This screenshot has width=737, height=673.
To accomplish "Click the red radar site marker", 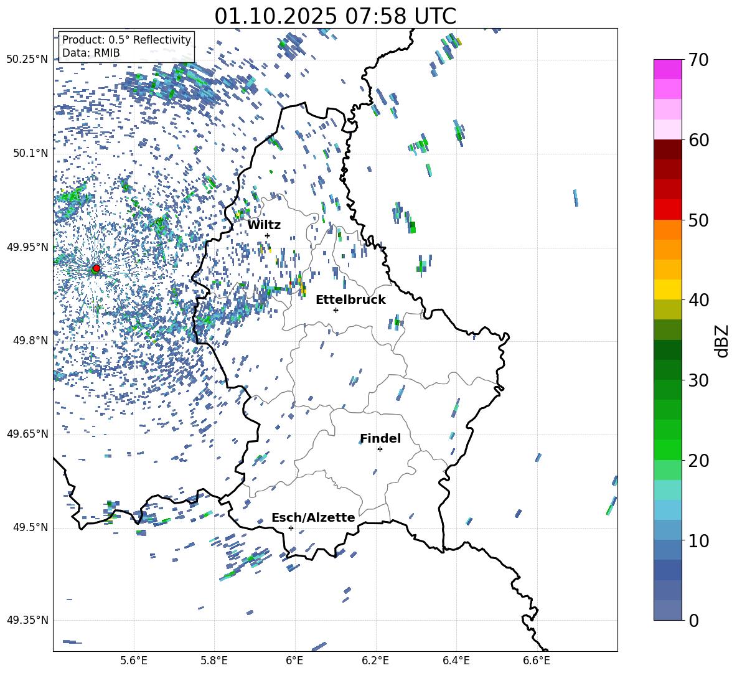I will point(96,268).
